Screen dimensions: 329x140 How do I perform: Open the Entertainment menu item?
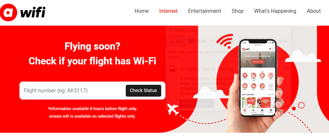click(205, 11)
